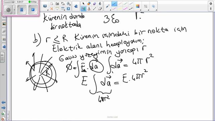Click the move toolbar up-down arrow icon
Image resolution: width=215 pixels, height=121 pixels.
tap(211, 9)
